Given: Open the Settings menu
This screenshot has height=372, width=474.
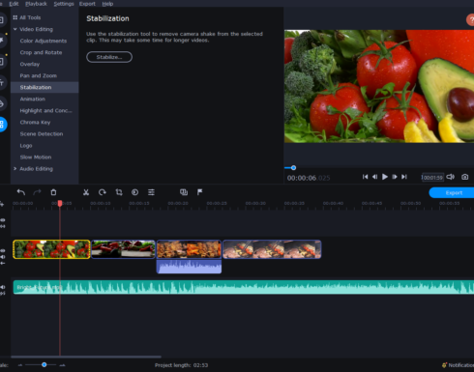Looking at the screenshot, I should 64,4.
